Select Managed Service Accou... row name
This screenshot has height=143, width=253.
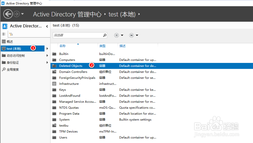point(78,102)
